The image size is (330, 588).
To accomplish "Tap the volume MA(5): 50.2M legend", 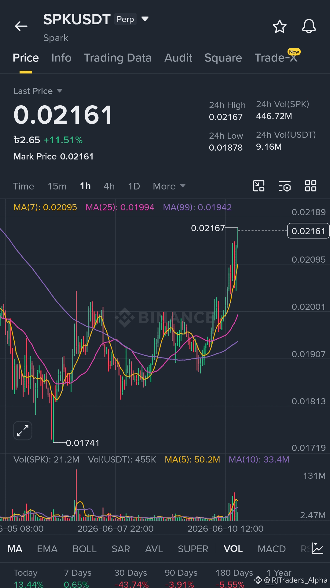I will tap(193, 459).
